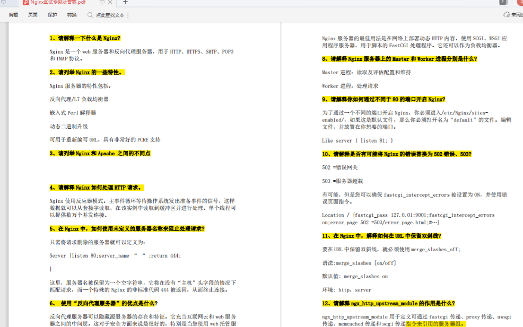Click the badge showing number 2 in the title bar
This screenshot has height=327, width=523.
pyautogui.click(x=503, y=2)
